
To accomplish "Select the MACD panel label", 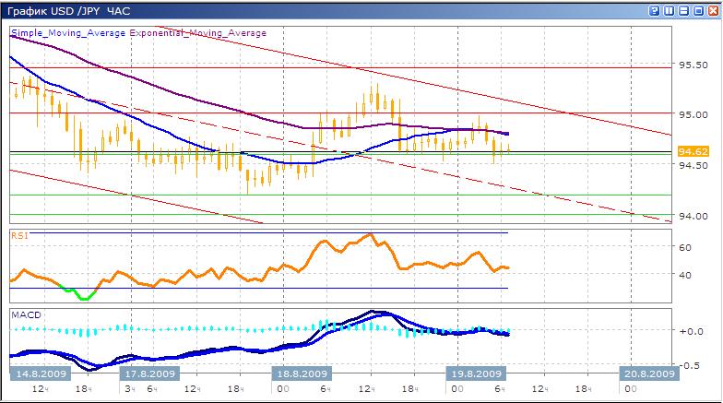I will [25, 314].
